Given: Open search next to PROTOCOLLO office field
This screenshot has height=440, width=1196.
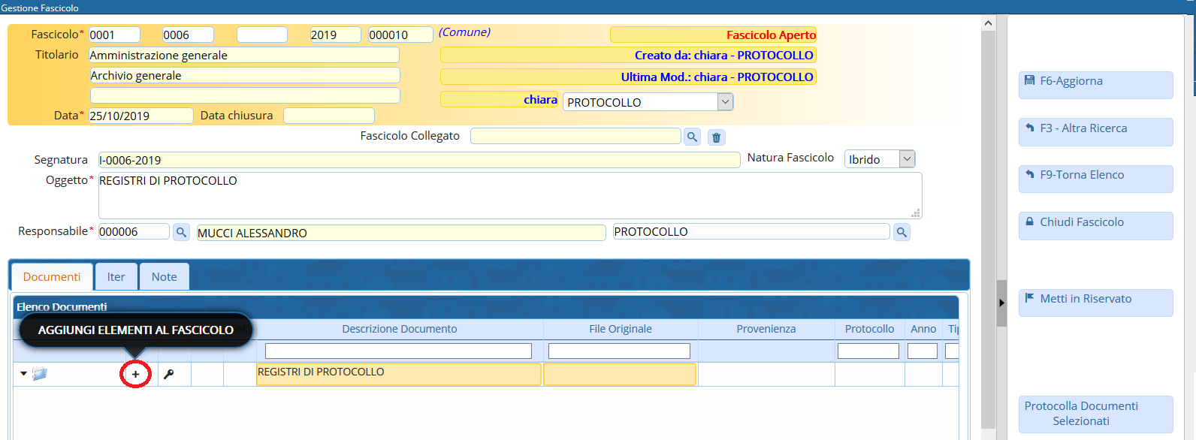Looking at the screenshot, I should (x=902, y=232).
